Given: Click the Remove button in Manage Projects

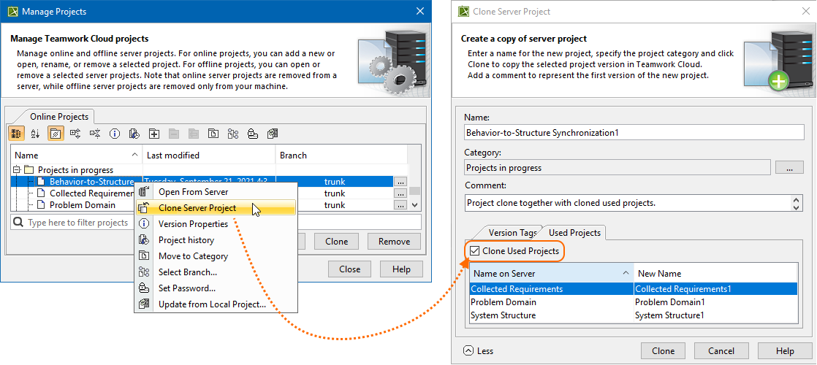Looking at the screenshot, I should pos(395,241).
